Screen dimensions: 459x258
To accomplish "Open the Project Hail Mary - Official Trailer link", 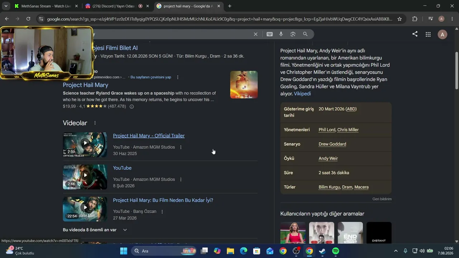I will tap(149, 136).
